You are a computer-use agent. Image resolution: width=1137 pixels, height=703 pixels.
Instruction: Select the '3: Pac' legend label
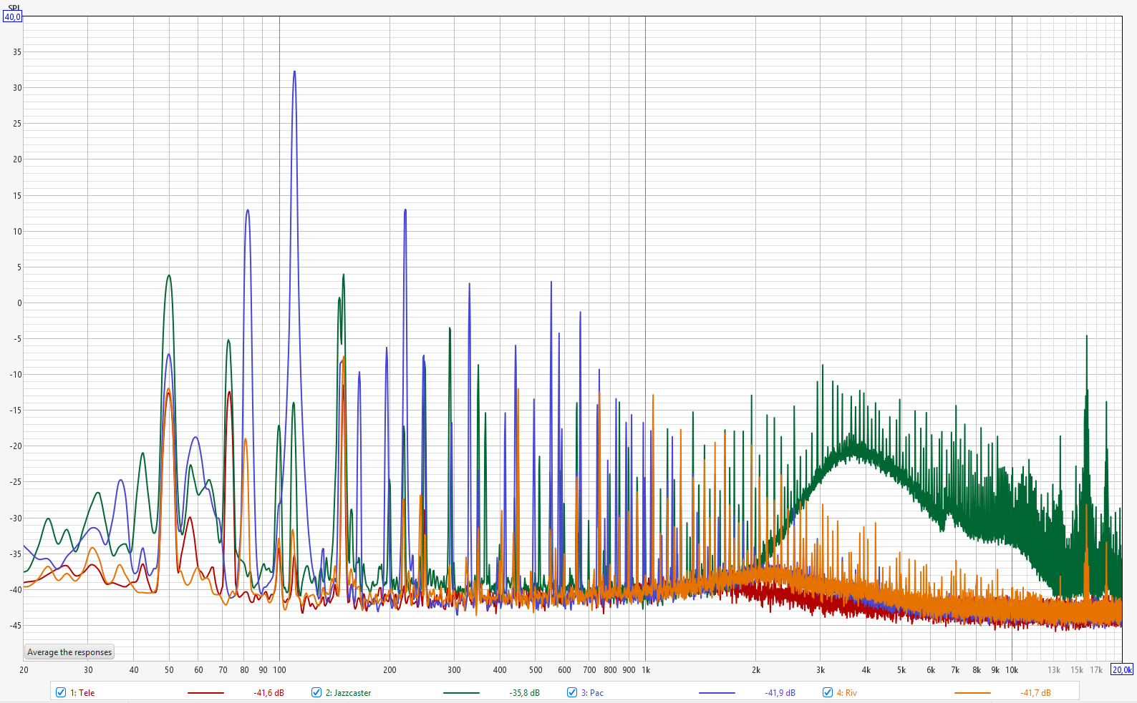coord(596,693)
